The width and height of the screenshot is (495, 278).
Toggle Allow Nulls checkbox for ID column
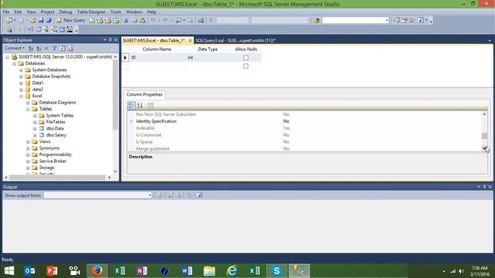point(246,58)
